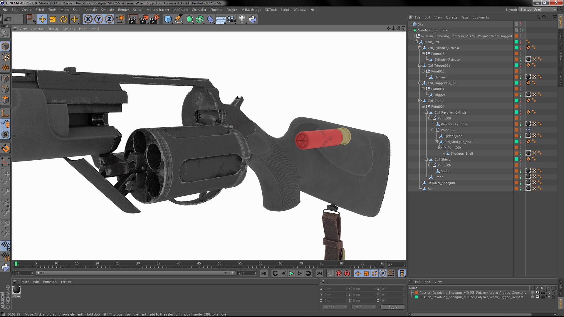Go to end of animation
The height and width of the screenshot is (317, 564).
tap(319, 273)
